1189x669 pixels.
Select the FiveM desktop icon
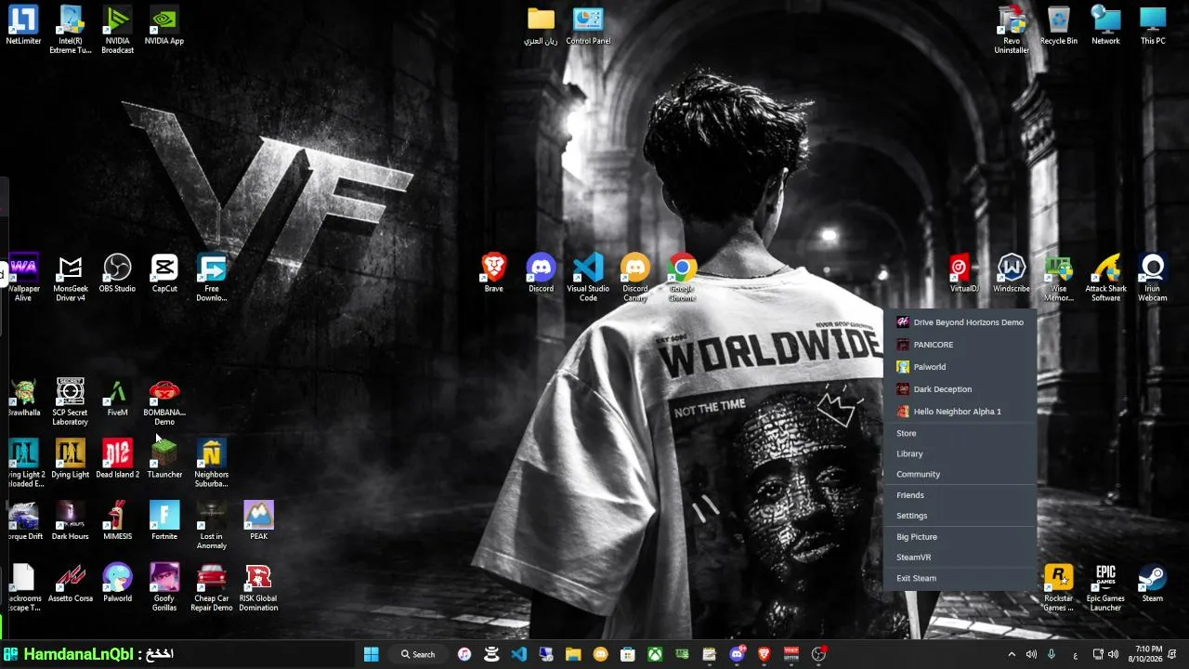117,398
